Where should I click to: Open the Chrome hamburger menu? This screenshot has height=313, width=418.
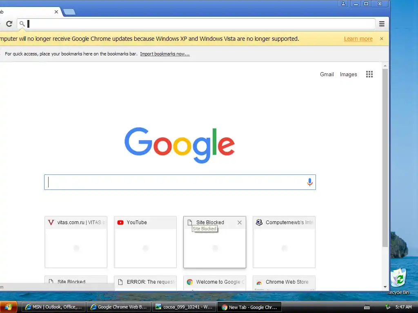click(x=382, y=24)
